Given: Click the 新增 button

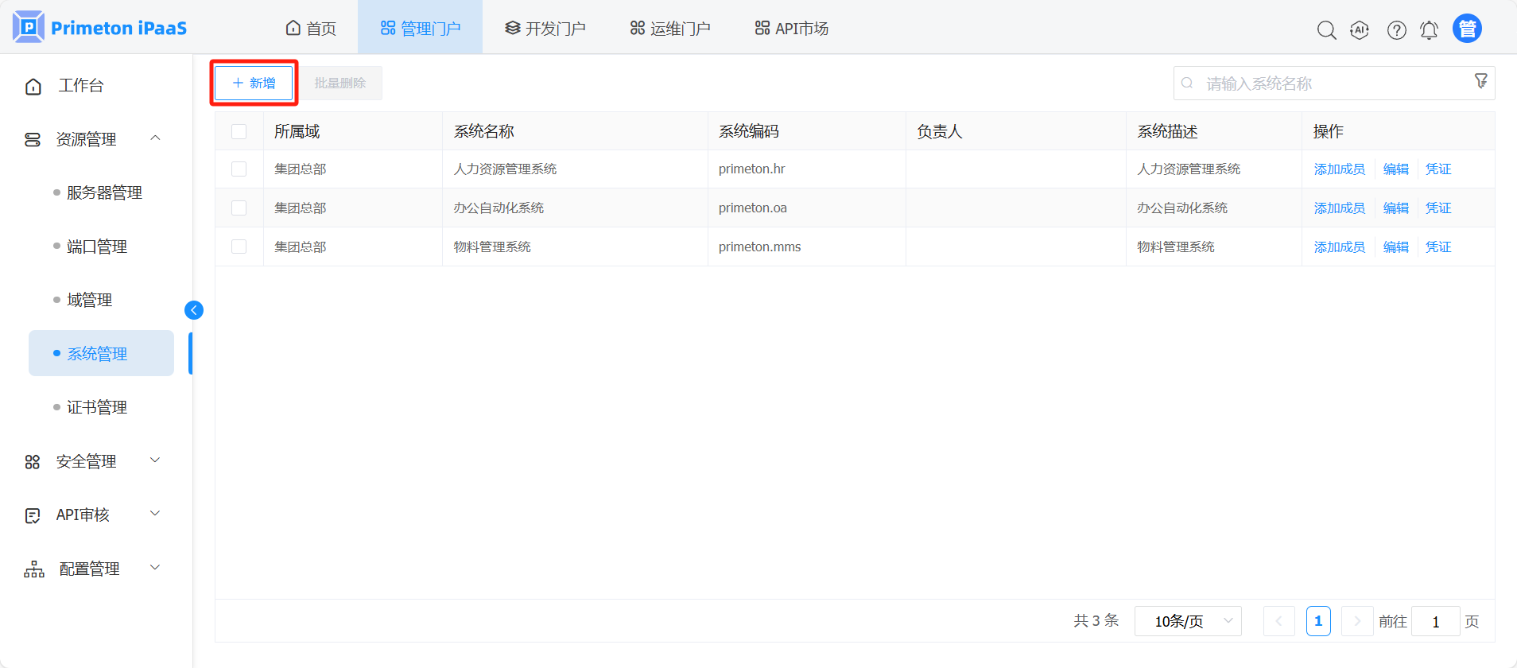Looking at the screenshot, I should (254, 83).
